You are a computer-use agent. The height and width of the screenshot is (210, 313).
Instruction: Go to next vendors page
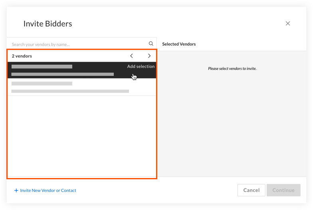(x=149, y=56)
